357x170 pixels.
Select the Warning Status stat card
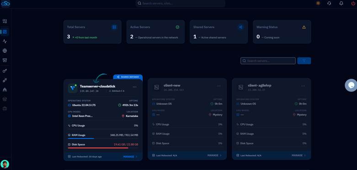click(x=282, y=32)
